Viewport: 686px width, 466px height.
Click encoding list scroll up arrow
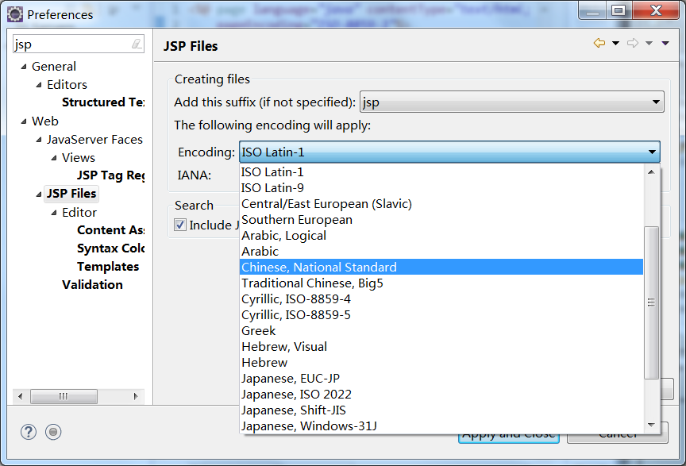tap(651, 172)
